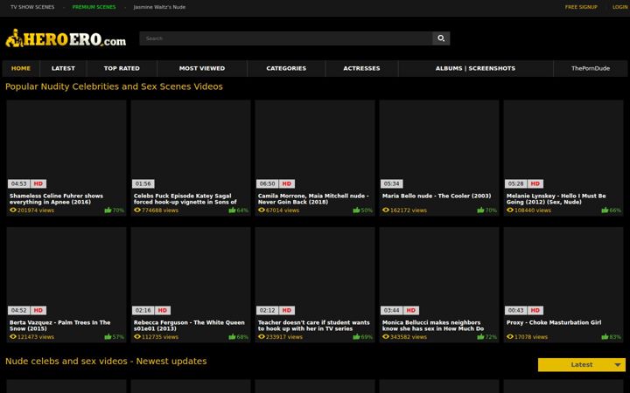This screenshot has width=630, height=393.
Task: Click the search magnifier icon
Action: [441, 38]
